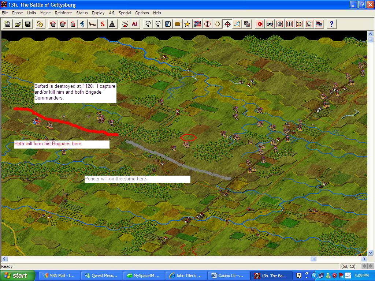The height and width of the screenshot is (281, 375).
Task: Open the Phase menu
Action: click(18, 13)
